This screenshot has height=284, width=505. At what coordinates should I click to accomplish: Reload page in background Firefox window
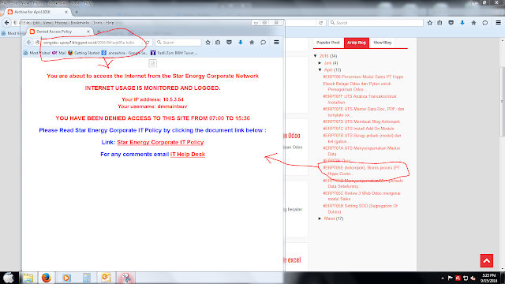(320, 23)
